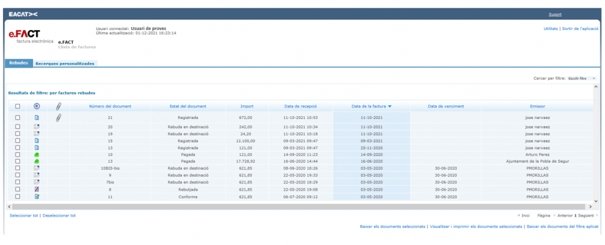605x245 pixels.
Task: Open the 'Cercar per filtre' dropdown
Action: pos(581,78)
